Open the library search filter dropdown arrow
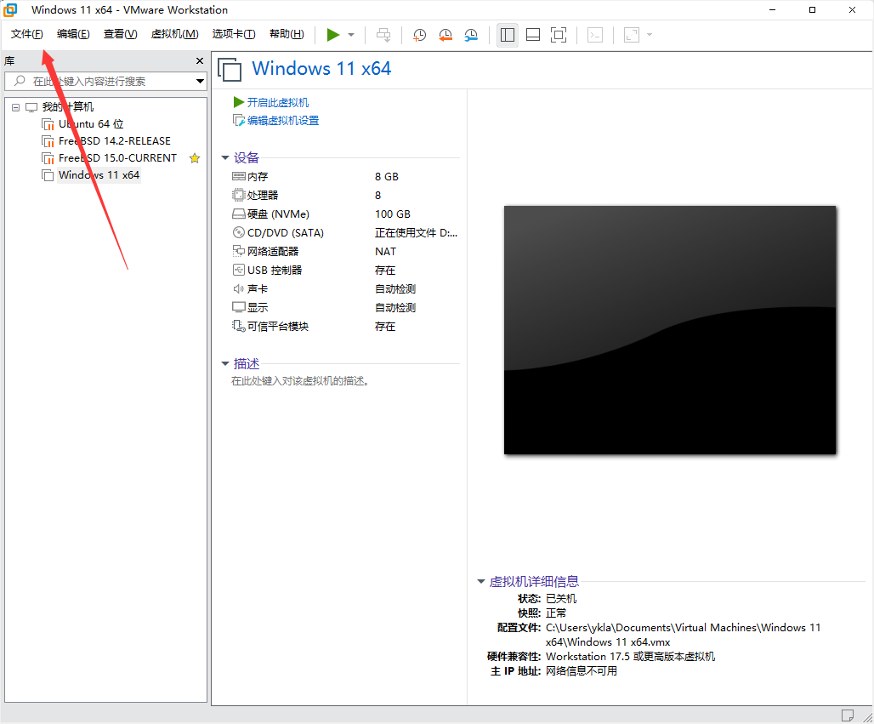Screen dimensions: 874x724 [200, 82]
